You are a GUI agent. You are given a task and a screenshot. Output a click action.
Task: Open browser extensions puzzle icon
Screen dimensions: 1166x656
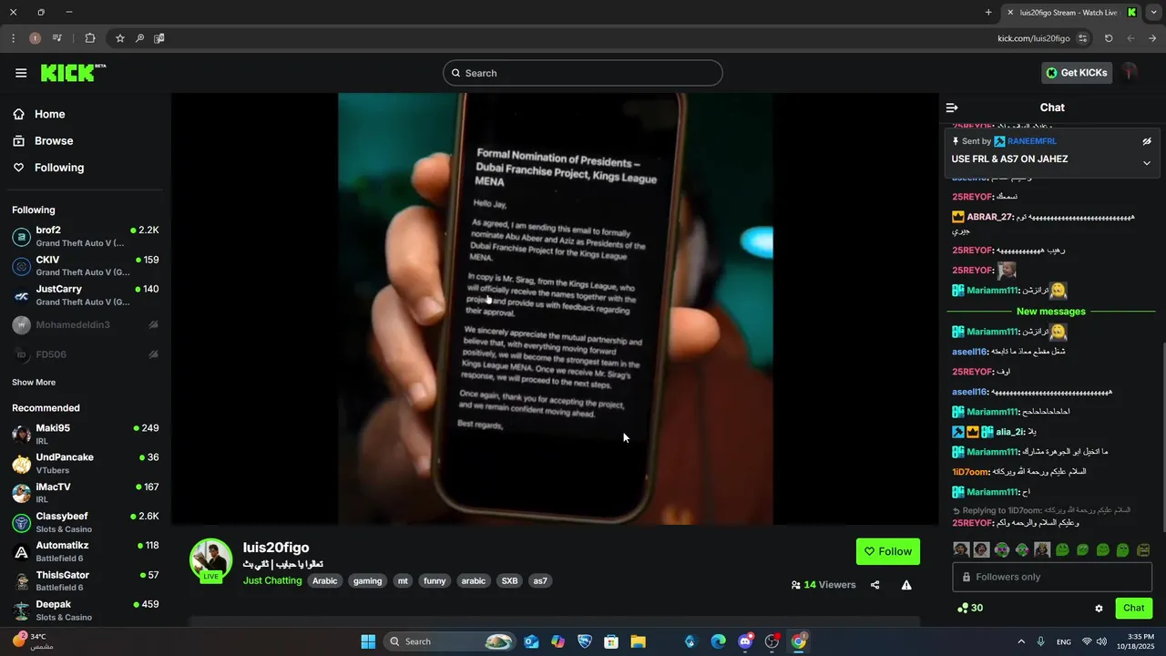point(89,38)
